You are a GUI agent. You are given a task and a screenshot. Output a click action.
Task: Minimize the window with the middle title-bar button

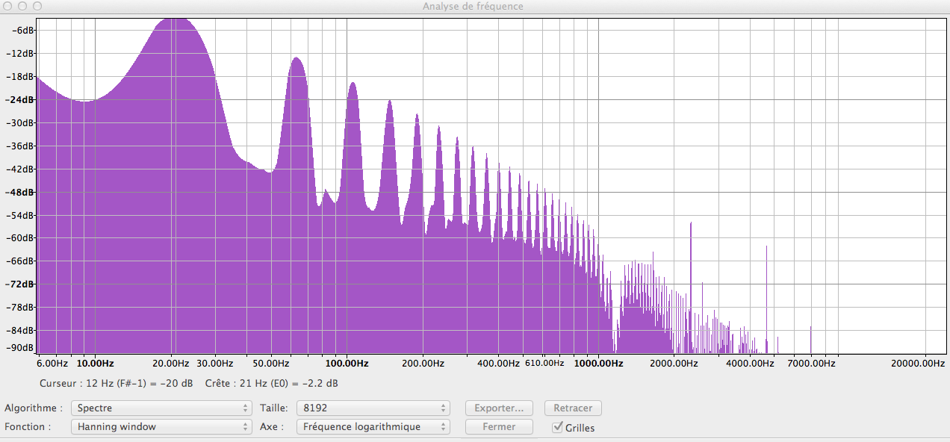22,6
